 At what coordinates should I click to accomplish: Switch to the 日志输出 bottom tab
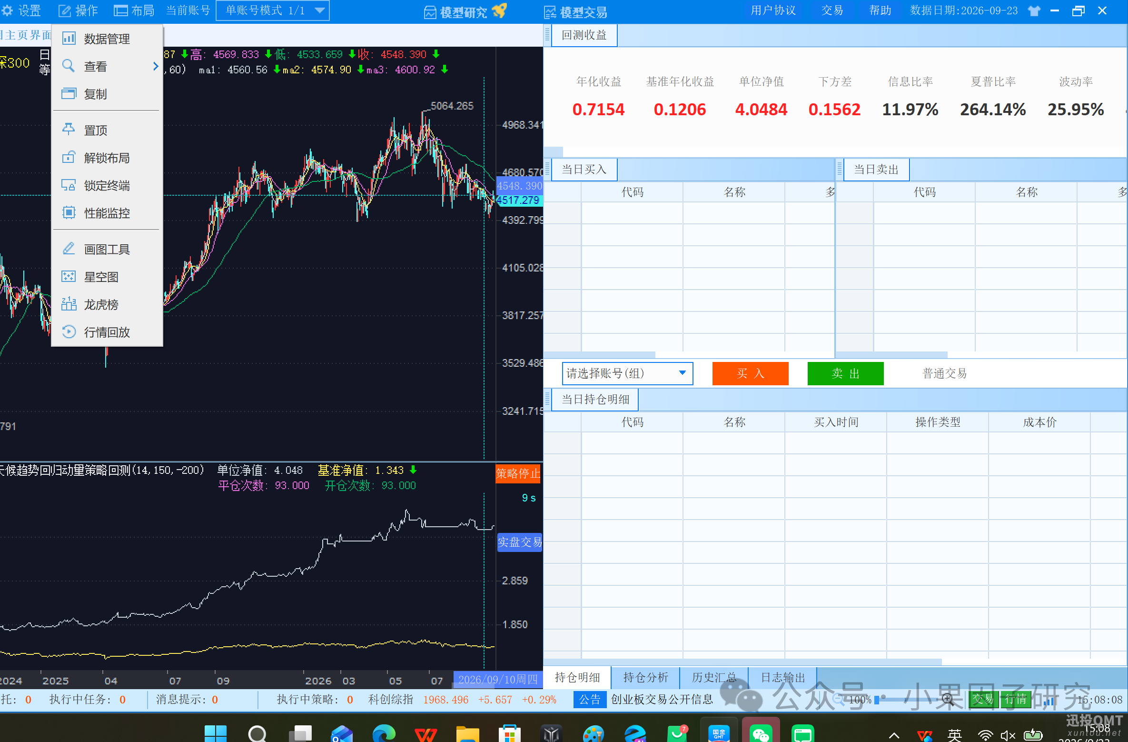782,677
